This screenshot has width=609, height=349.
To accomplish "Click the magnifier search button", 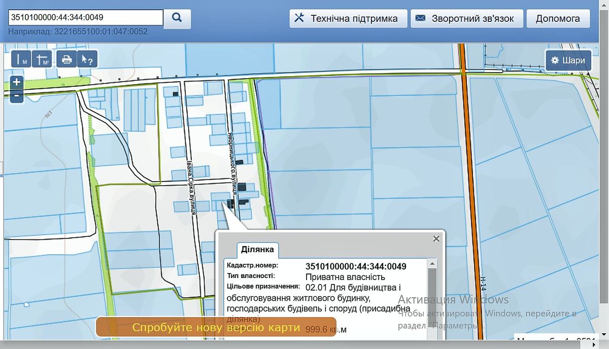I will click(177, 18).
